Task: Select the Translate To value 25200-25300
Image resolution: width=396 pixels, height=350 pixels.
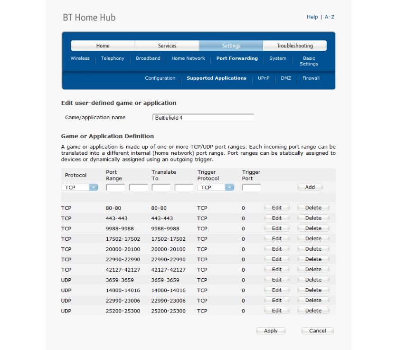Action: click(169, 311)
